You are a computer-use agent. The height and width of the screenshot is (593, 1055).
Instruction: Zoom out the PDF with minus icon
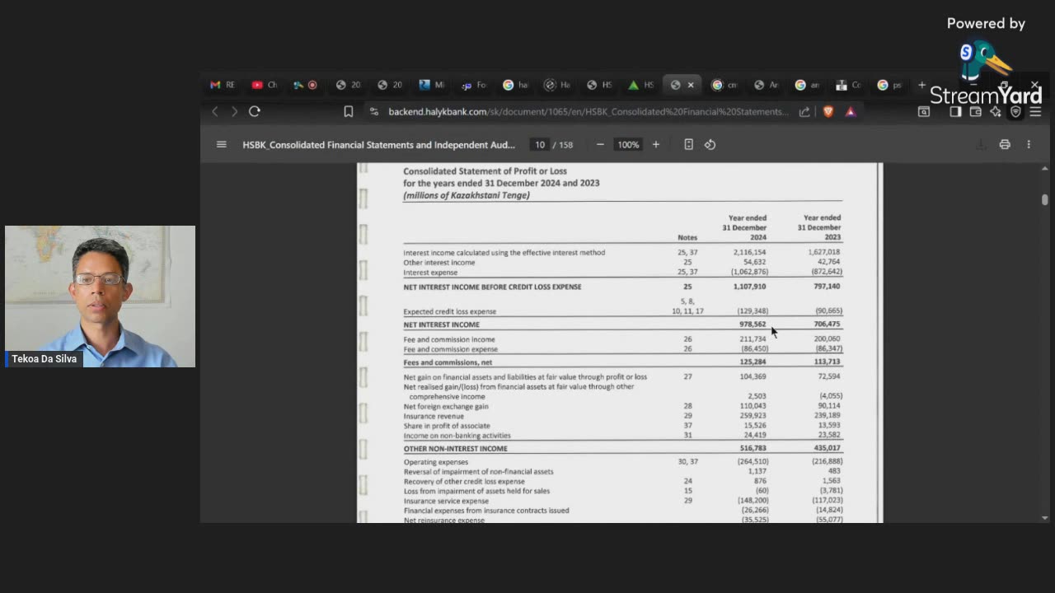(x=600, y=144)
